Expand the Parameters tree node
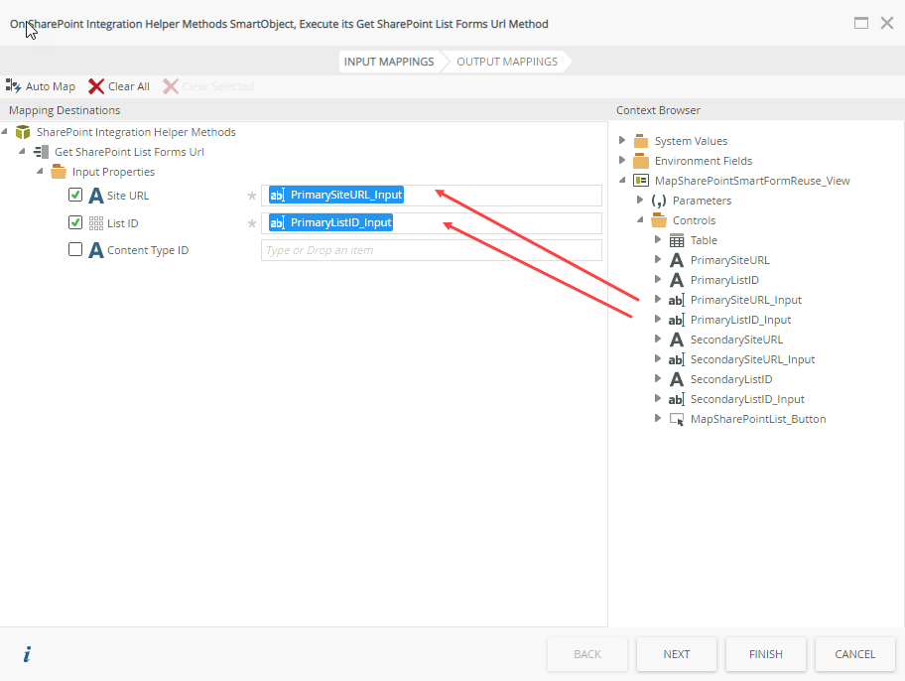Screen dimensions: 905x681 (x=640, y=201)
